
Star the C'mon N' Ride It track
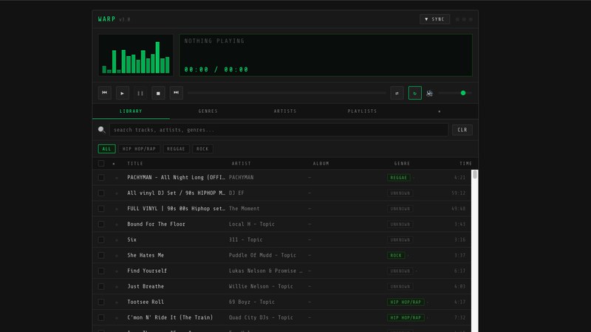coord(117,318)
